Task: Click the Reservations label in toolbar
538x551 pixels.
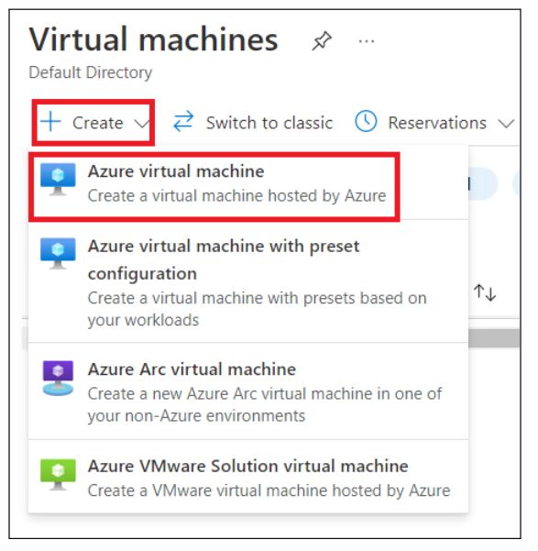Action: 437,123
